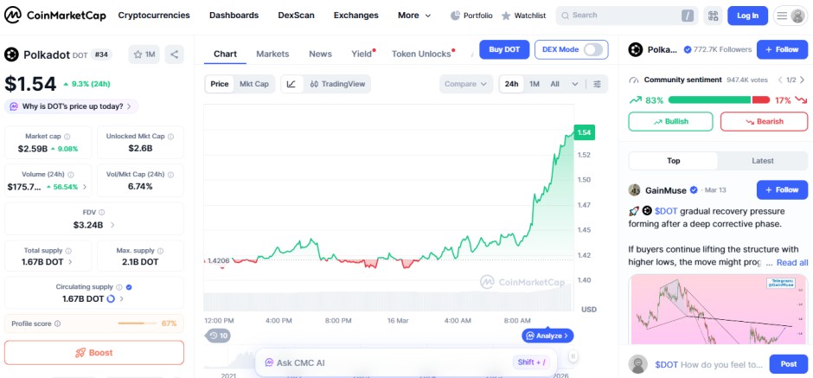
Task: Expand Total supply details chevron
Action: pyautogui.click(x=71, y=262)
